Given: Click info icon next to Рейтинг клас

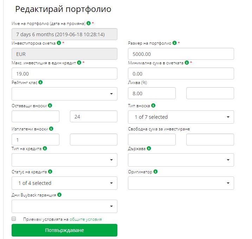Looking at the screenshot, I should pyautogui.click(x=40, y=82).
